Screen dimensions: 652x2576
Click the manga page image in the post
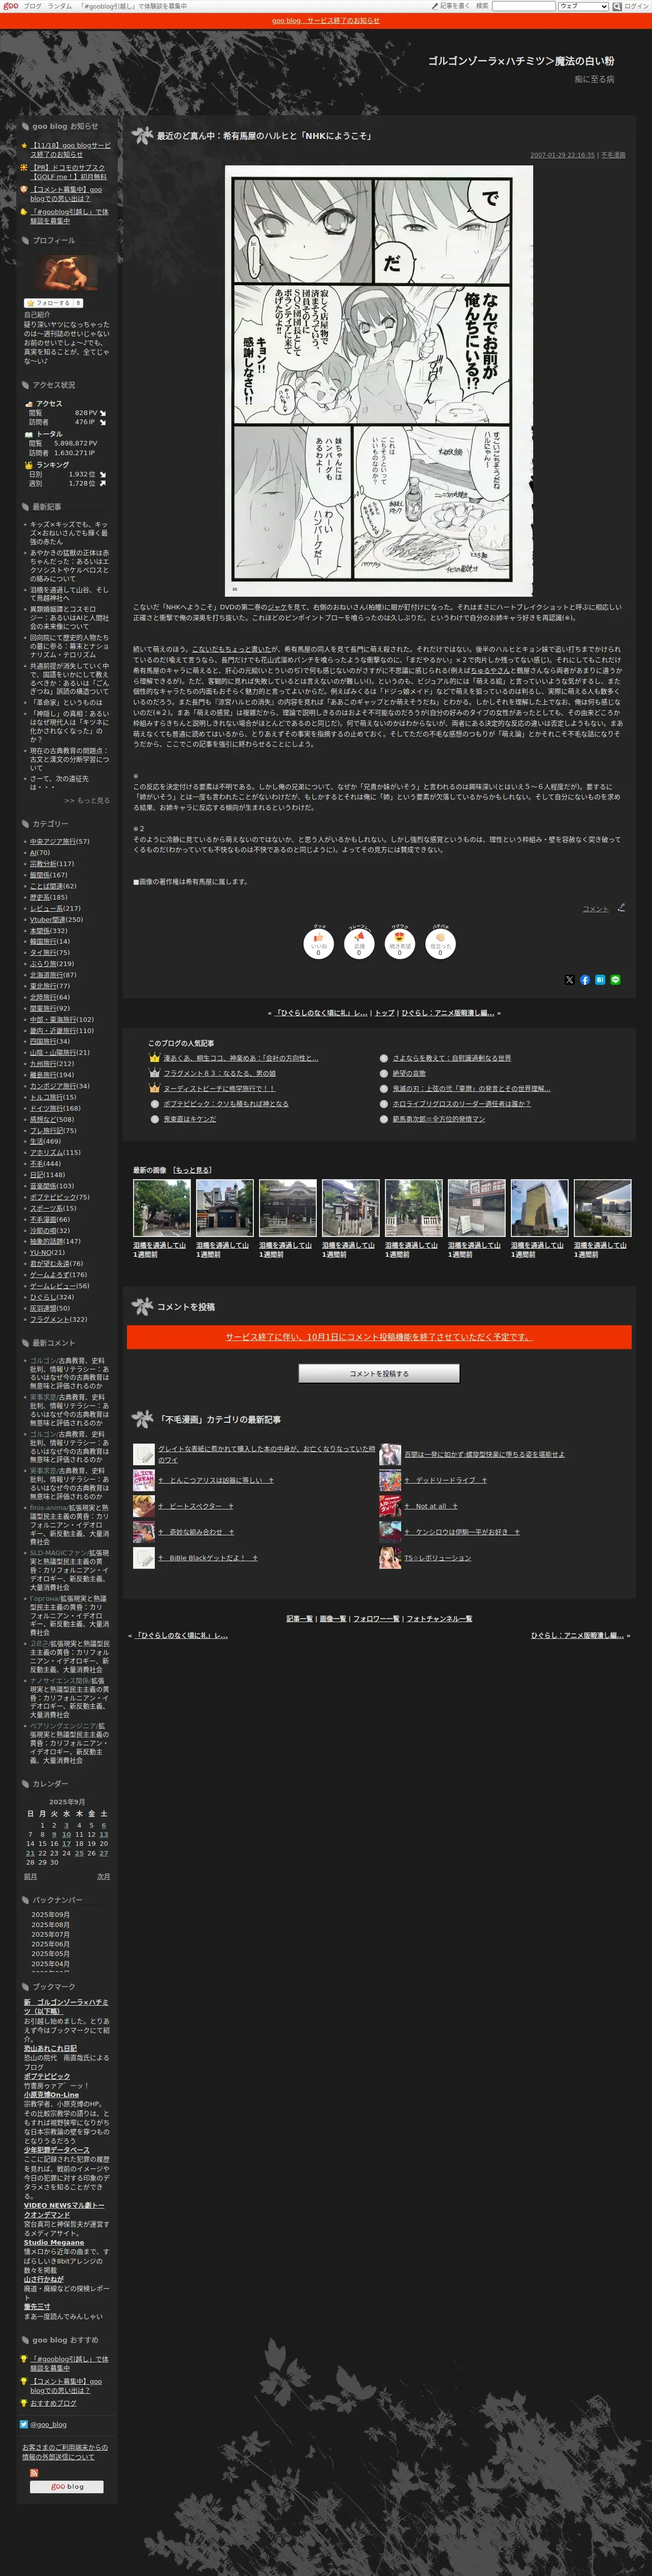(x=379, y=381)
